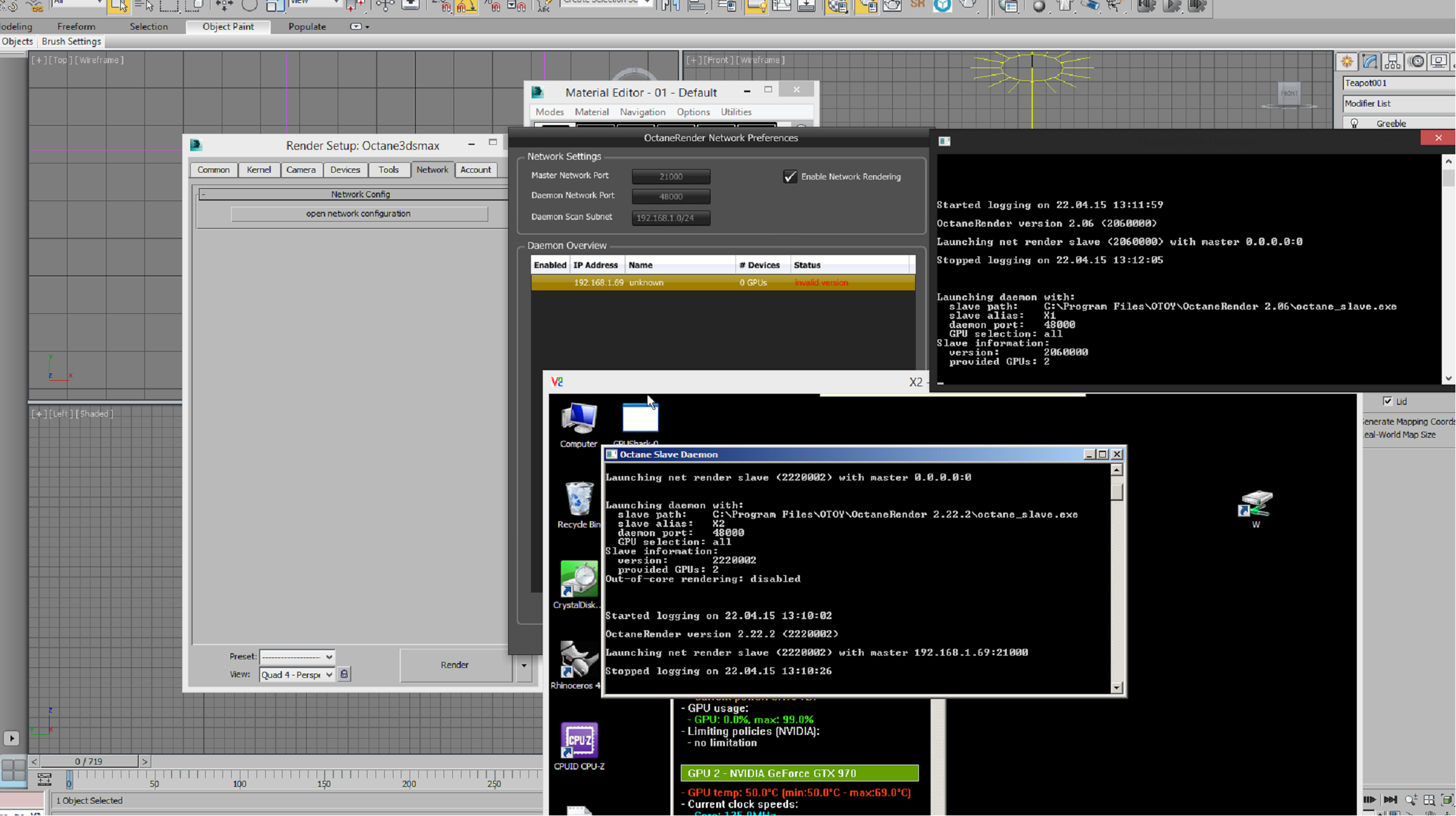Open Material Editor Utilities menu

735,112
